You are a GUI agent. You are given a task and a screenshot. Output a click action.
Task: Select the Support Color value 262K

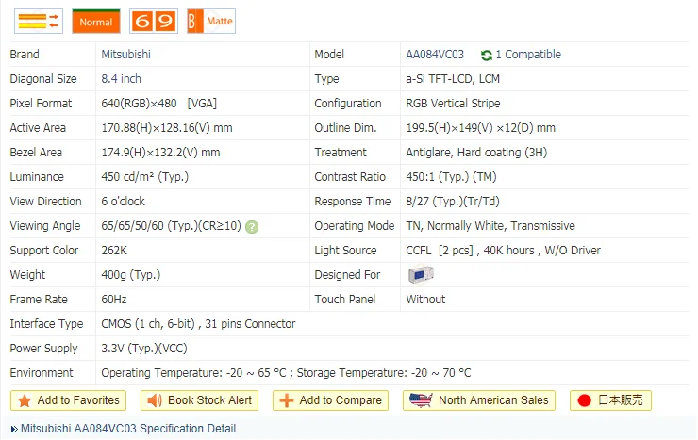(114, 251)
